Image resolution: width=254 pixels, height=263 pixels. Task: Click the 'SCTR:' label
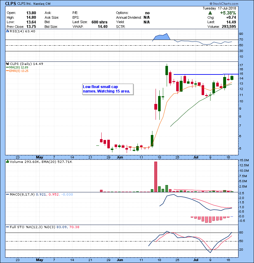121,27
